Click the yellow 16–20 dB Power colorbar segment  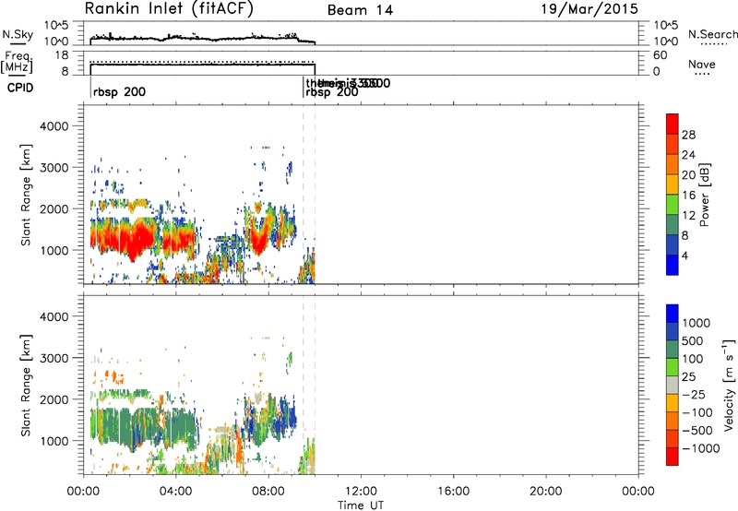[673, 184]
